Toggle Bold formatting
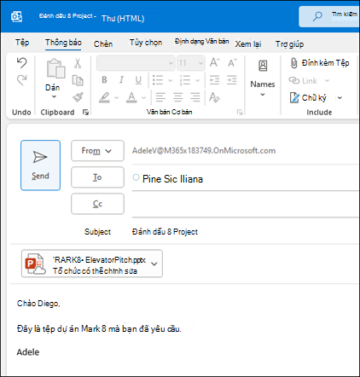 [x=104, y=80]
